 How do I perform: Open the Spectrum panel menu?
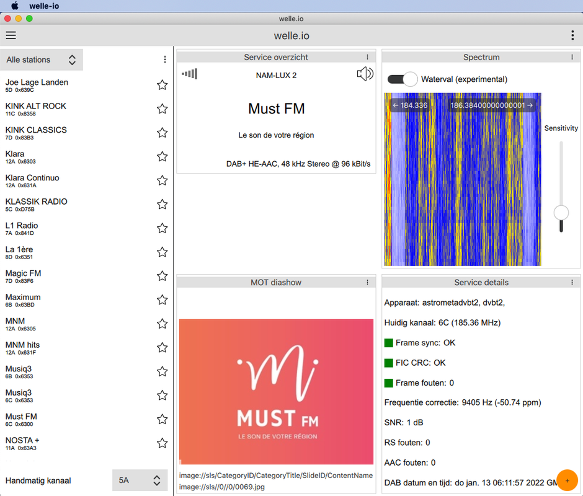[x=572, y=57]
